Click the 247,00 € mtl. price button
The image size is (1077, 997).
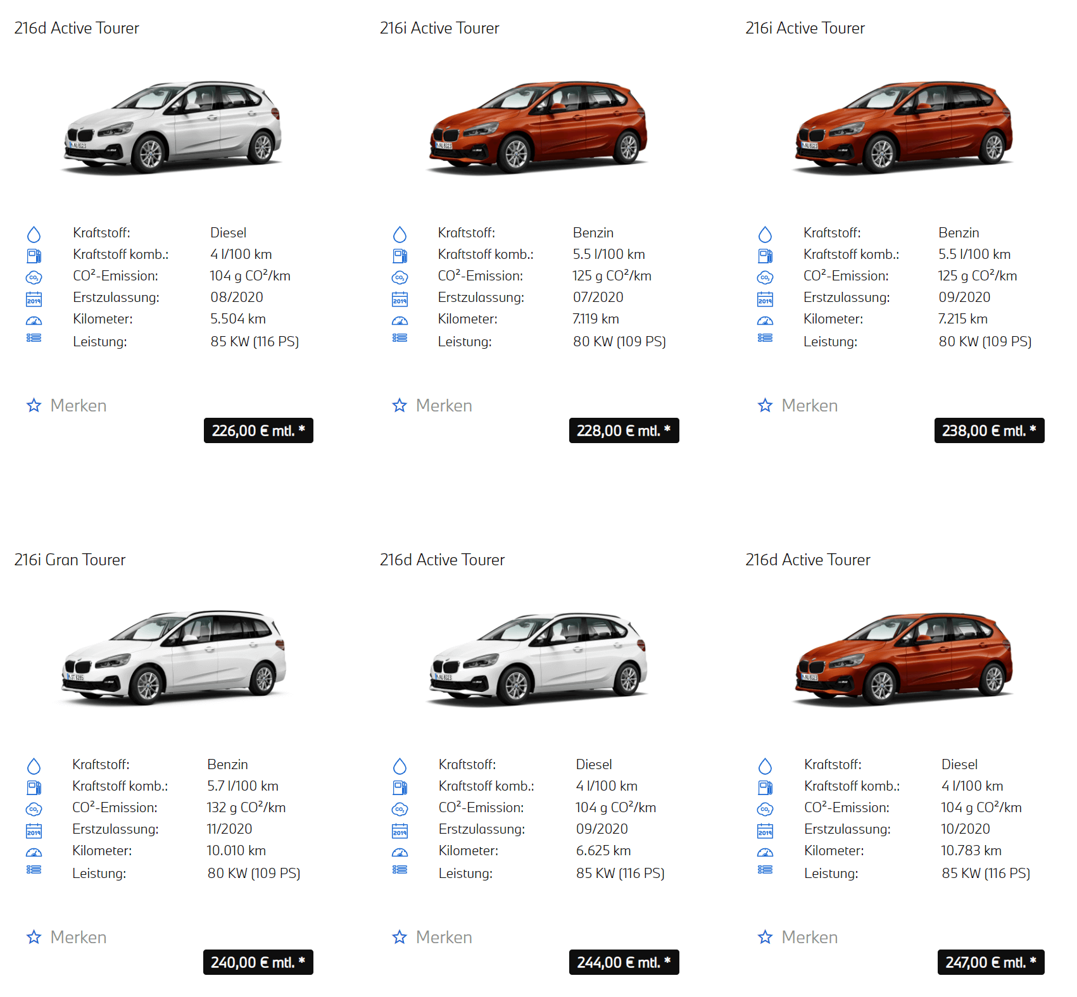991,962
